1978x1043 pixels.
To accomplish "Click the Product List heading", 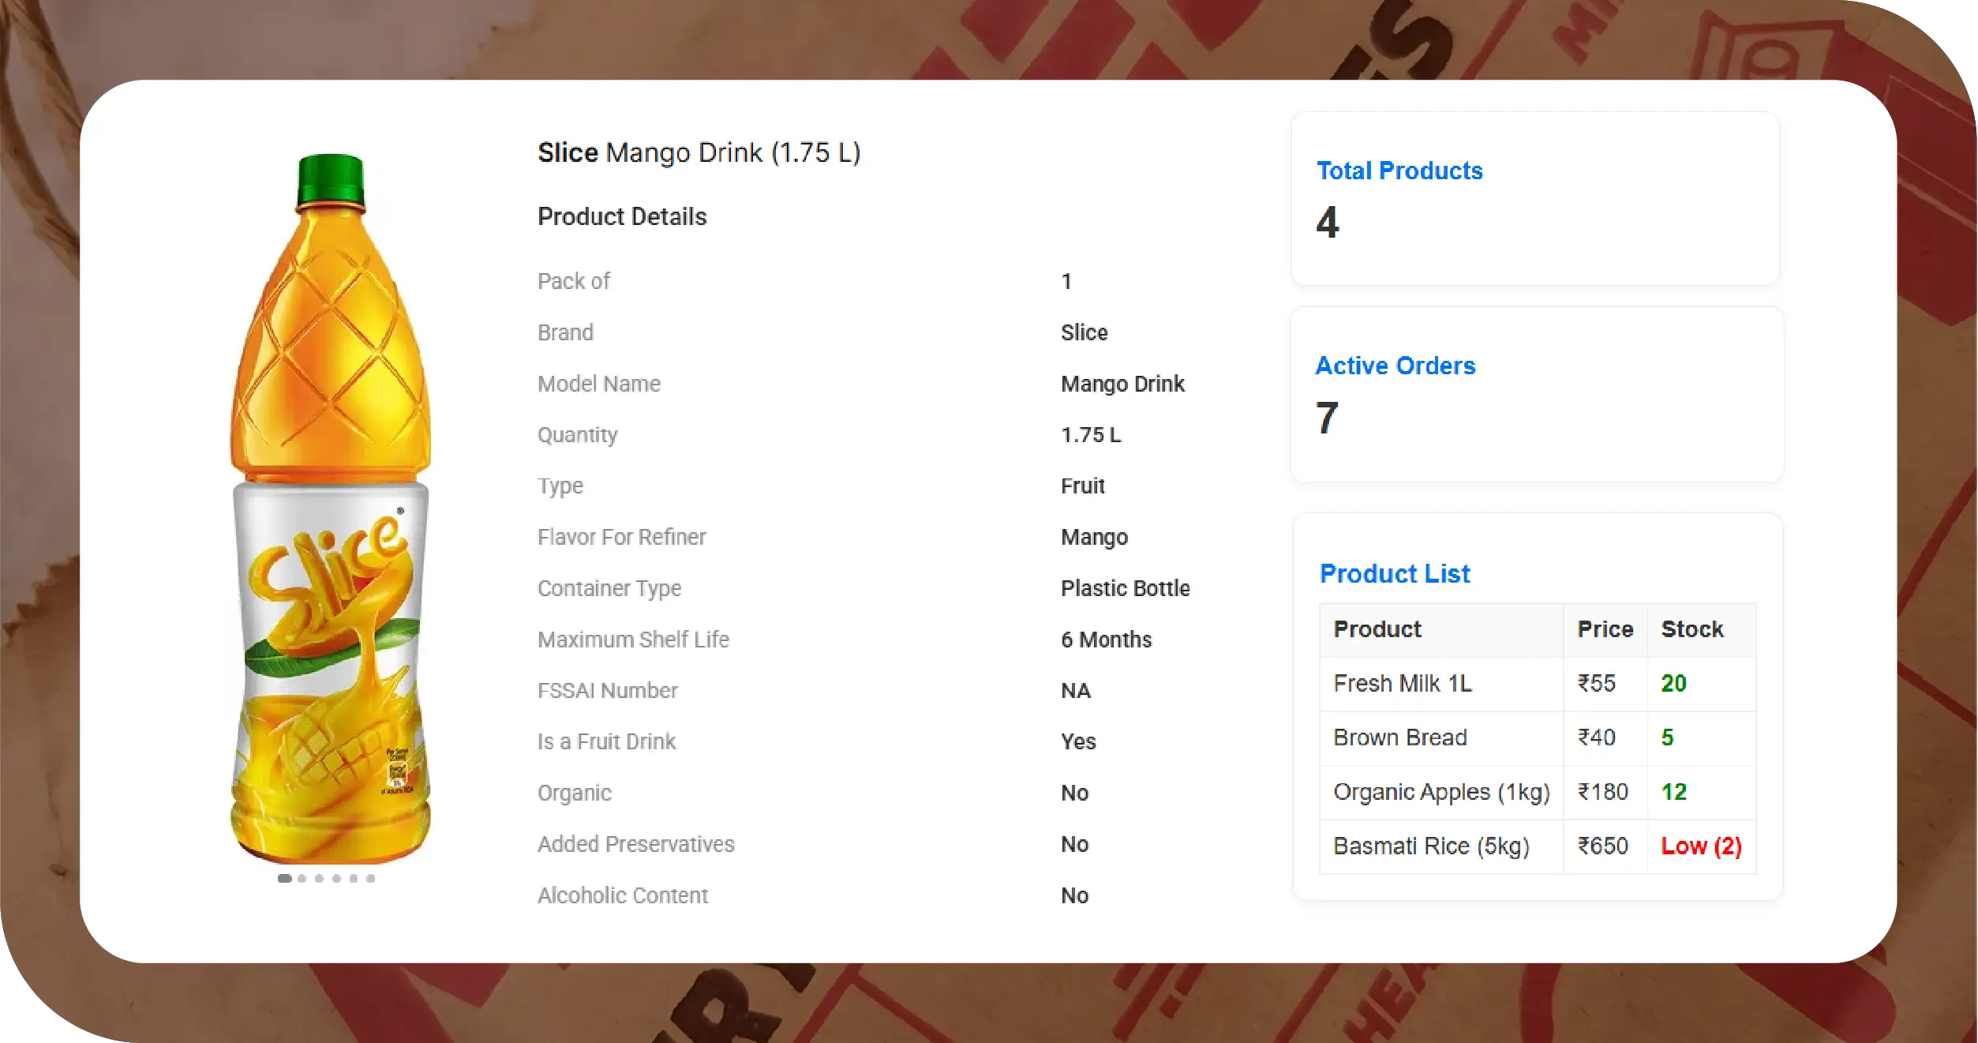I will [x=1395, y=573].
